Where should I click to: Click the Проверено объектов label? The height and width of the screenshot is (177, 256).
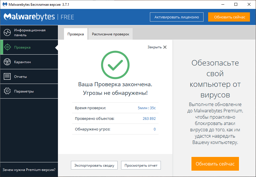click(95, 119)
